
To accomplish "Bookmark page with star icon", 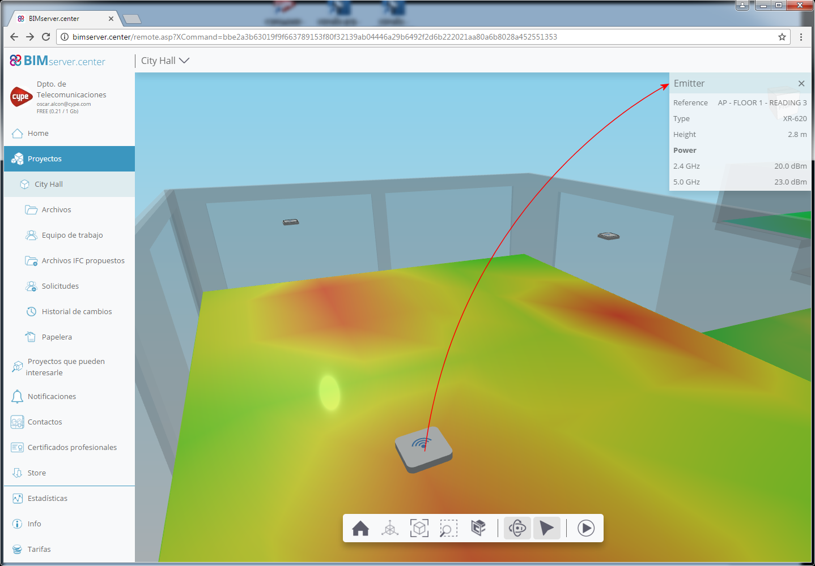I will coord(782,37).
